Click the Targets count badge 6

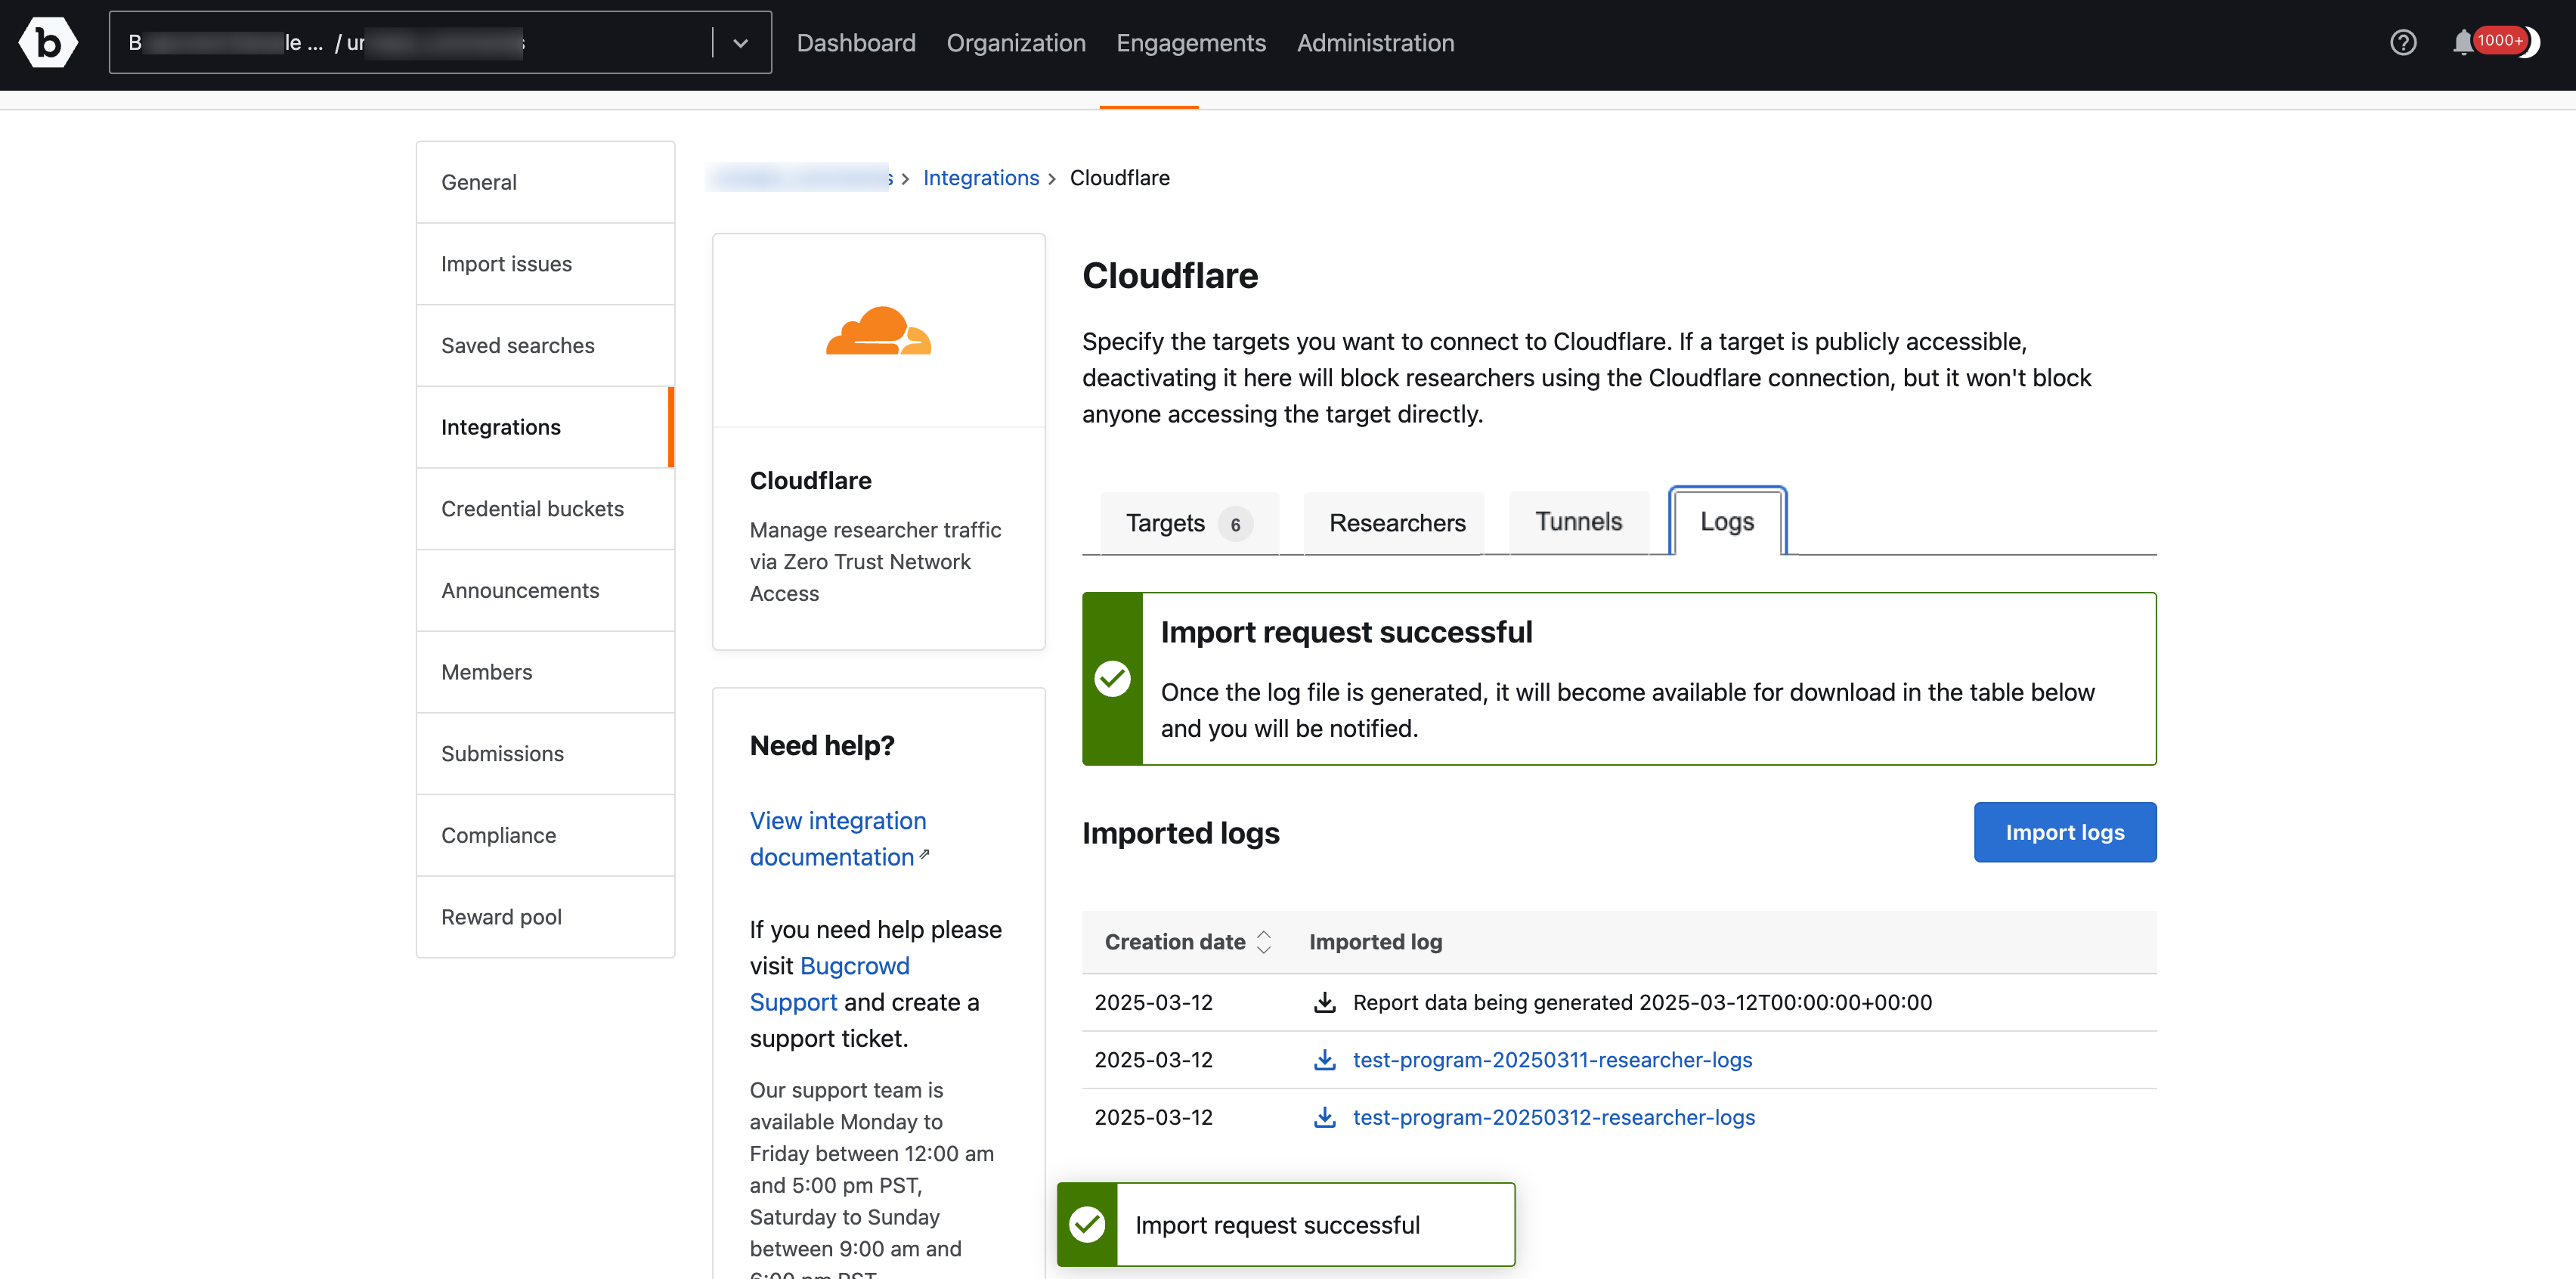pos(1235,524)
